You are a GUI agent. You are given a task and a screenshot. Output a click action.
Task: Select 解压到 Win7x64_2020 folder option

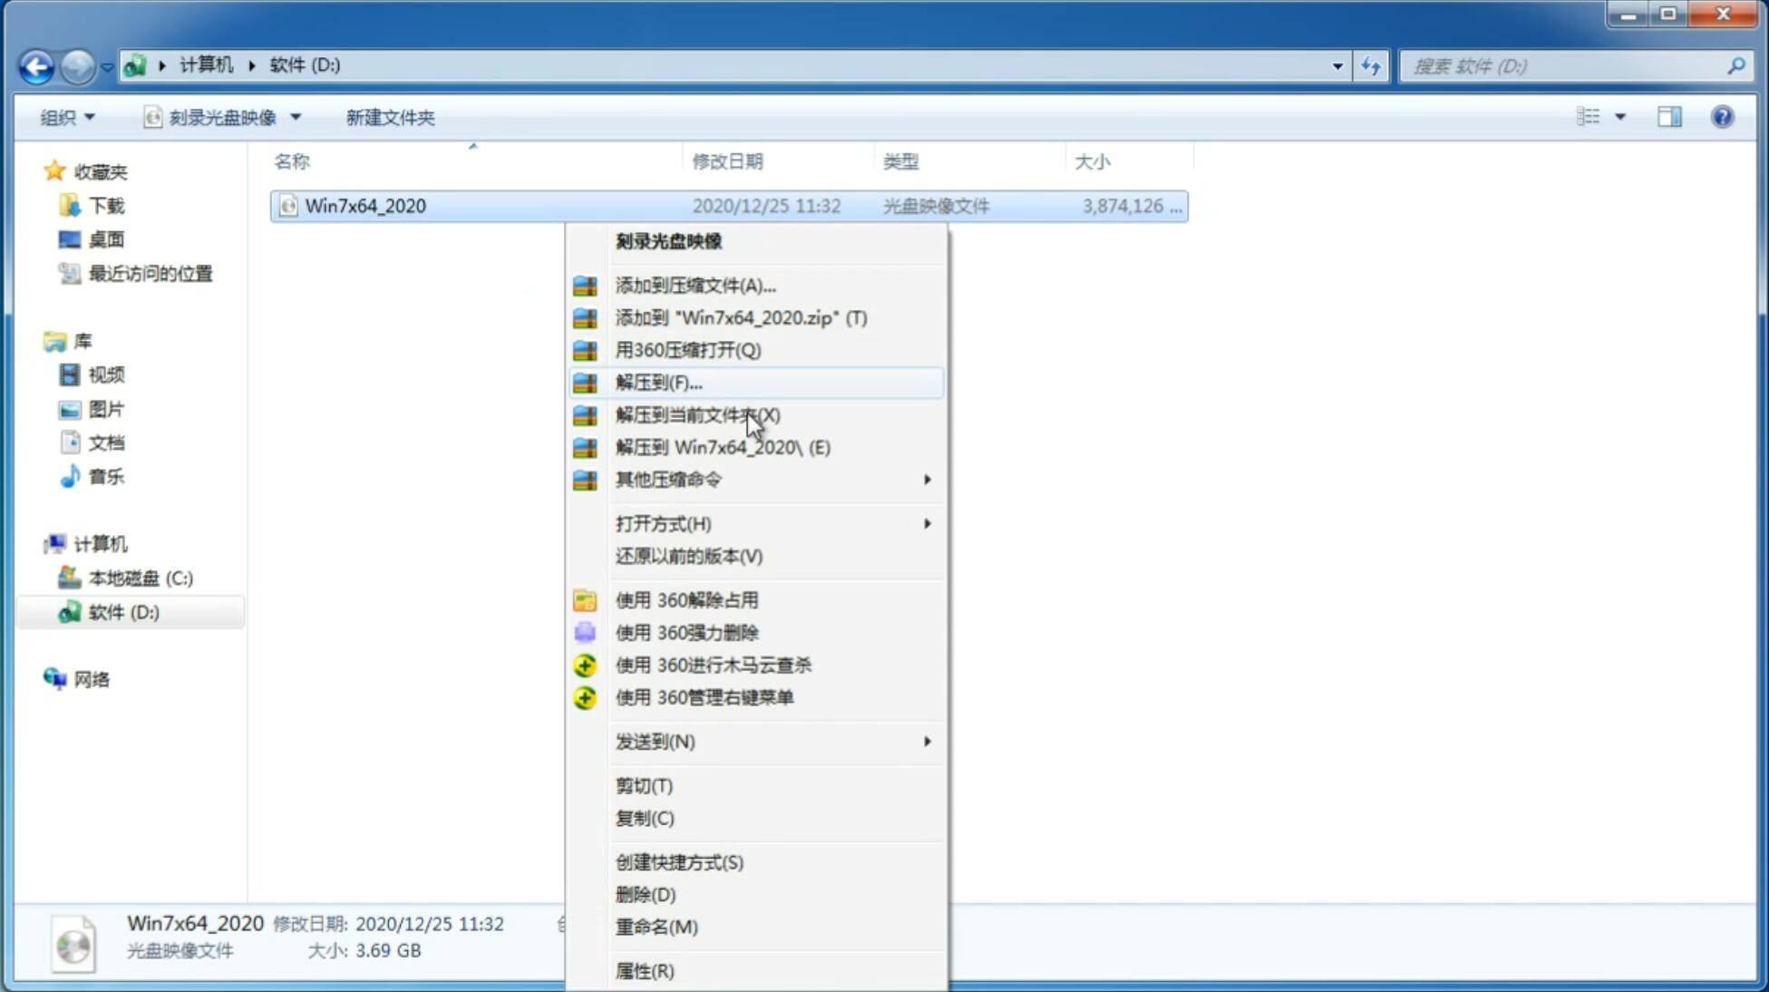click(x=723, y=446)
